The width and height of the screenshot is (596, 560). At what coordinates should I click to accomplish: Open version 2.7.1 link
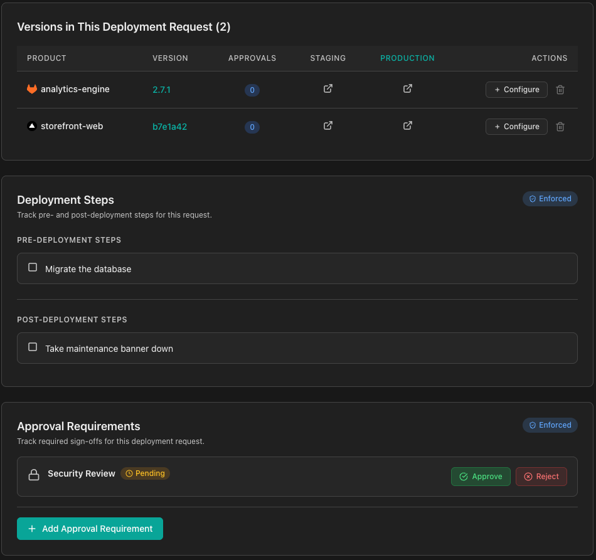tap(161, 90)
